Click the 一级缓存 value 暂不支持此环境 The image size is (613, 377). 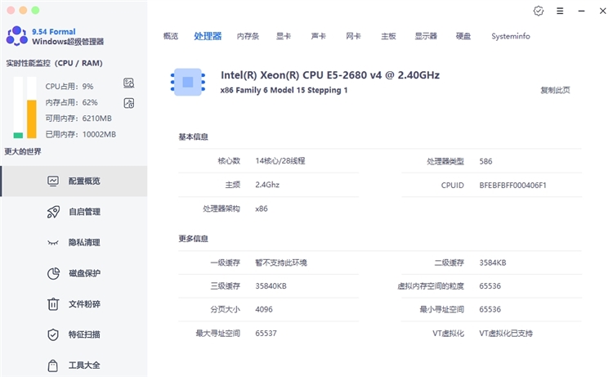(x=280, y=263)
